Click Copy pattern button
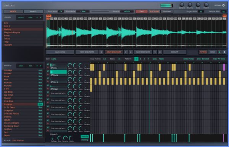The image size is (229, 147). (x=155, y=59)
